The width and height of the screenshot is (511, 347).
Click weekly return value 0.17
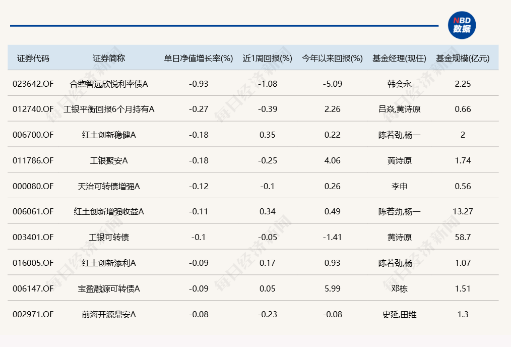(268, 263)
